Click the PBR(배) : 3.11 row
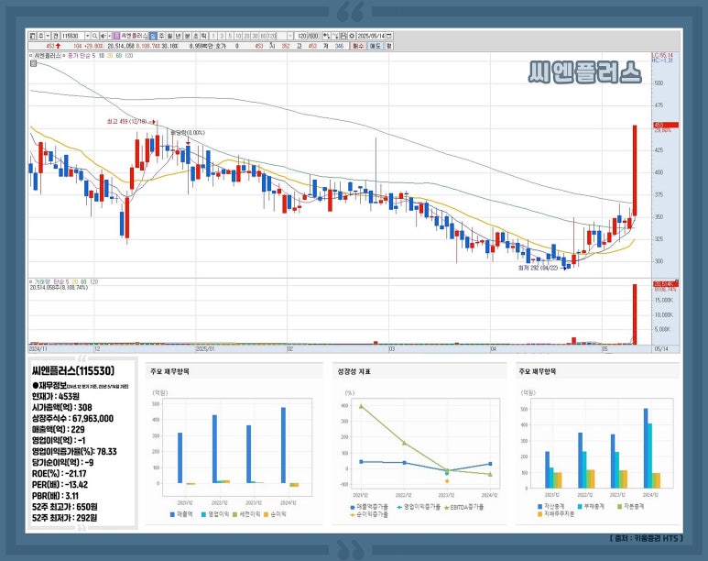This screenshot has width=708, height=561. point(55,496)
